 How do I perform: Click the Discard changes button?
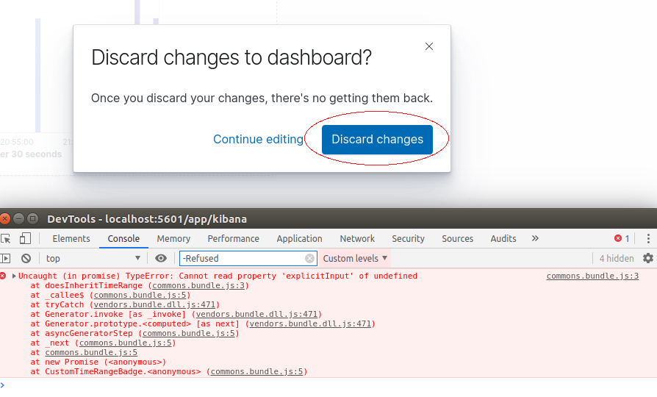tap(377, 139)
